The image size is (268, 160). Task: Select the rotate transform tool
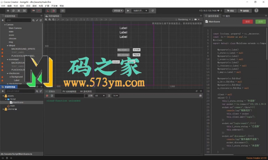(x=13, y=10)
